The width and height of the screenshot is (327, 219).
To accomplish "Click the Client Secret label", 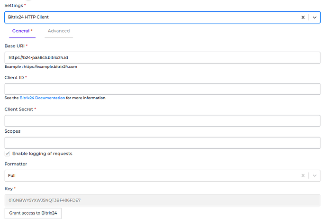I will coord(19,109).
